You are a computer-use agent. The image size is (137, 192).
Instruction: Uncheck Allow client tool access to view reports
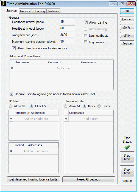click(14, 48)
